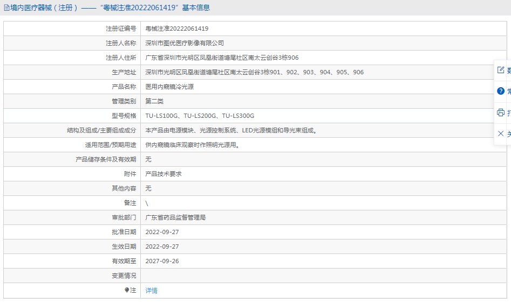
Task: Click the backslash value in 备注 row
Action: click(x=147, y=203)
